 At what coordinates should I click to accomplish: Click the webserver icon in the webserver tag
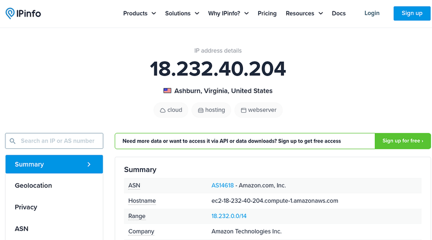pyautogui.click(x=244, y=110)
